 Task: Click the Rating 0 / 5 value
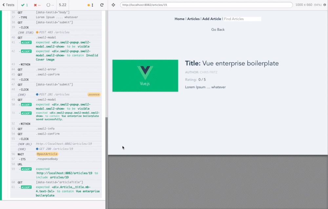(202, 80)
